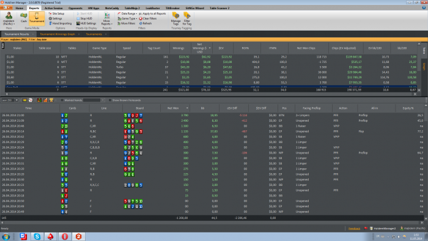Open the application orb menu
428x241 pixels.
point(6,7)
